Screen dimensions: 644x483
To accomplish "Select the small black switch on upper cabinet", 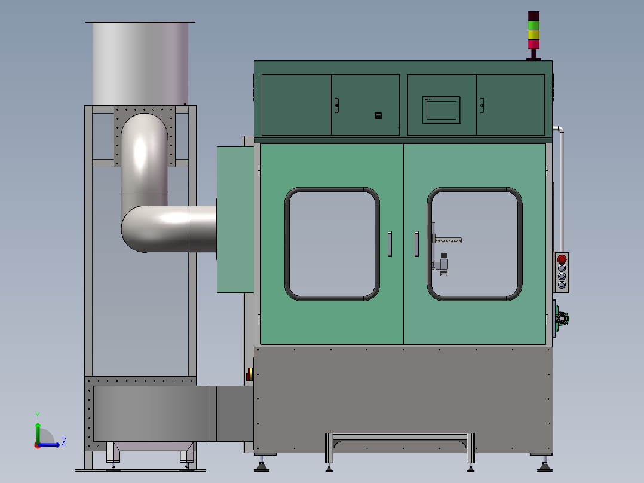I will pyautogui.click(x=378, y=115).
